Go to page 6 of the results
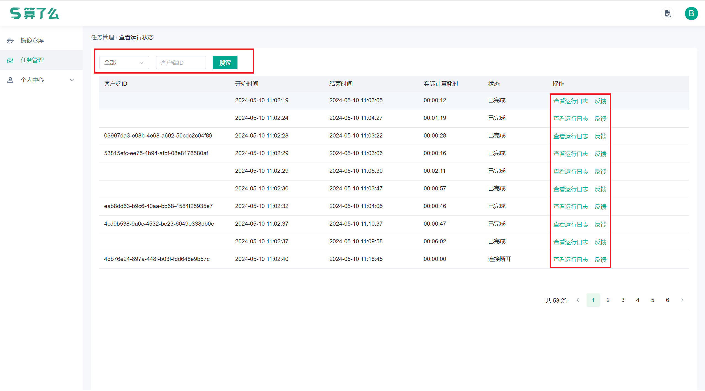This screenshot has height=391, width=705. 667,300
